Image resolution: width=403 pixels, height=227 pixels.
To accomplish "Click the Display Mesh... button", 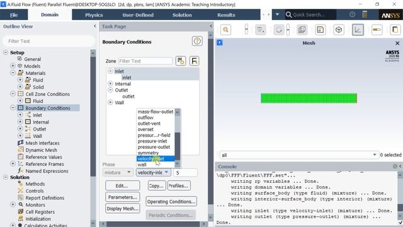I will [123, 209].
